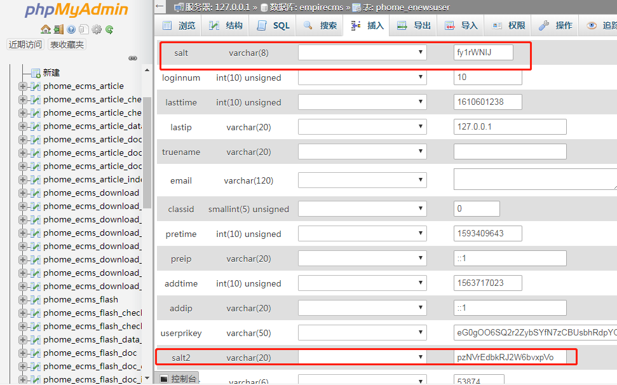Open function dropdown for the salt2 field
Image resolution: width=617 pixels, height=385 pixels.
[362, 358]
